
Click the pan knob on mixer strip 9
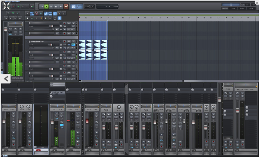tap(119, 107)
